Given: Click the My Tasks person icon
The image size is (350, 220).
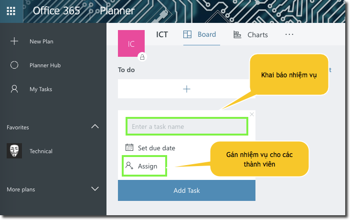Looking at the screenshot, I should (14, 89).
